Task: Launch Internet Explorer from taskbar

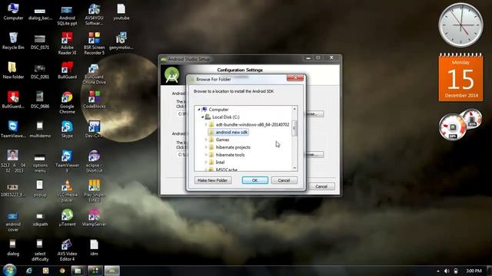Action: click(x=29, y=271)
